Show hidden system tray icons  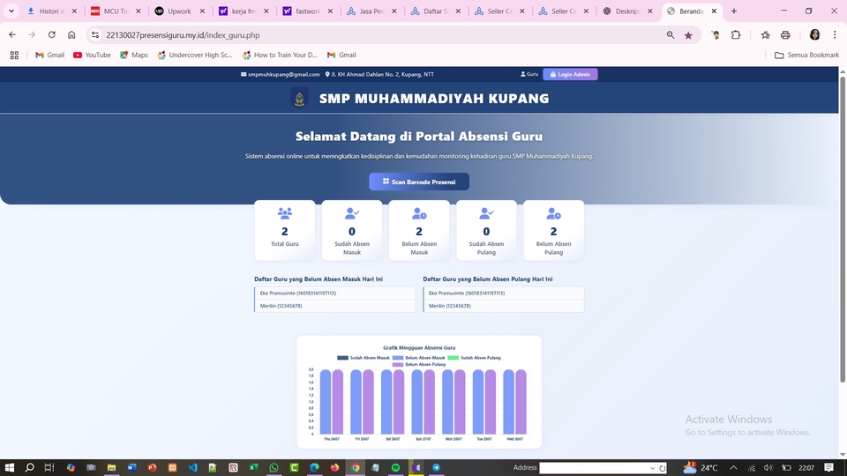[x=678, y=468]
